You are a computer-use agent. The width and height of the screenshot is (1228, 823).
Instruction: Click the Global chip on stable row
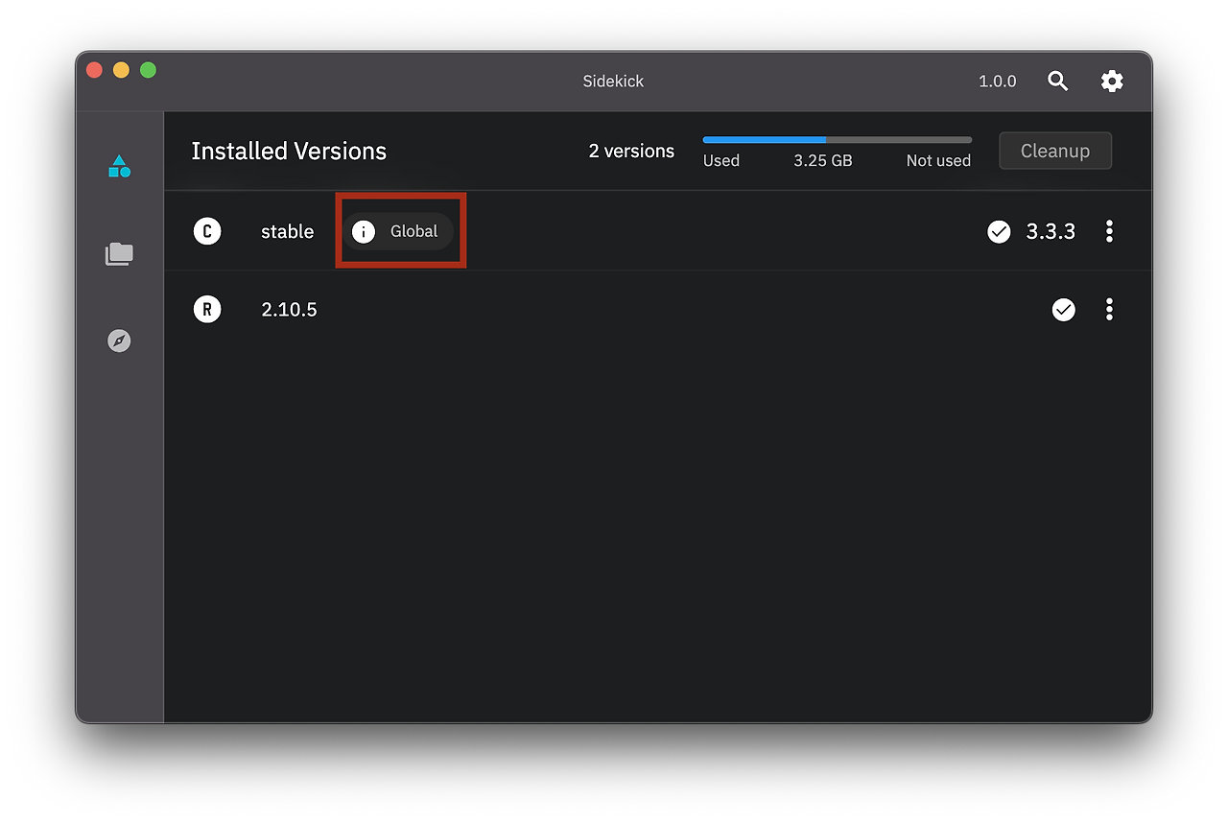tap(398, 231)
